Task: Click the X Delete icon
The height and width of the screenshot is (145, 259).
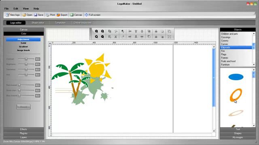Action: (116, 37)
